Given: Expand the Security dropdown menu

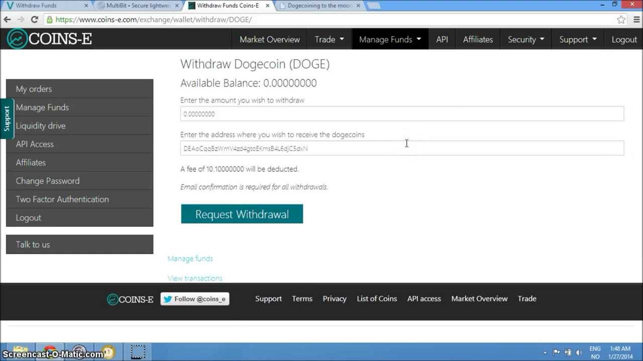Looking at the screenshot, I should (526, 39).
